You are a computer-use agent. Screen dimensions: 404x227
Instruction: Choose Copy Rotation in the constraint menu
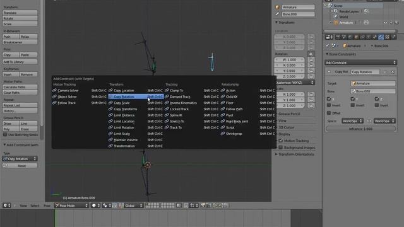click(x=136, y=96)
